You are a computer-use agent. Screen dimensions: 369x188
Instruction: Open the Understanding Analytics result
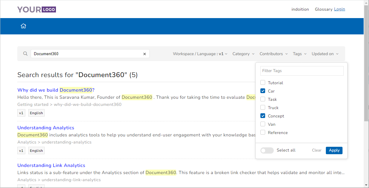coord(46,128)
